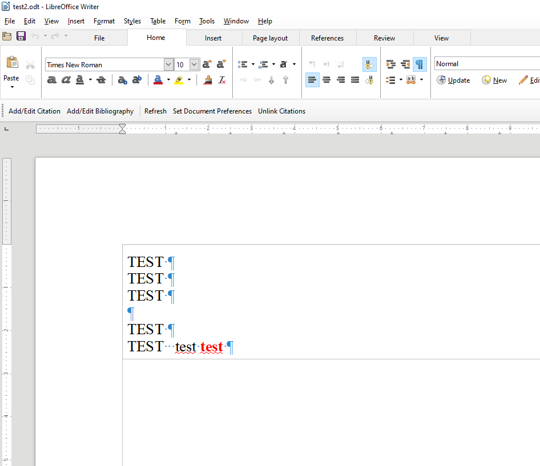540x466 pixels.
Task: Select the Clone formatting paintbrush
Action: 208,80
